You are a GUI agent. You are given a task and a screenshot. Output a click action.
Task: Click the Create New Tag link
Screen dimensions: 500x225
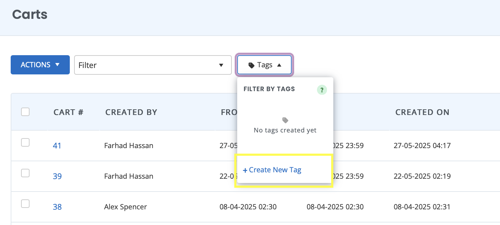coord(272,170)
